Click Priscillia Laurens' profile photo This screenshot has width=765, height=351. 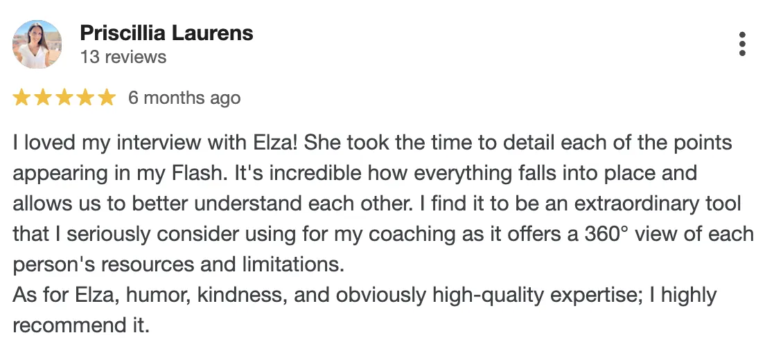pyautogui.click(x=37, y=44)
